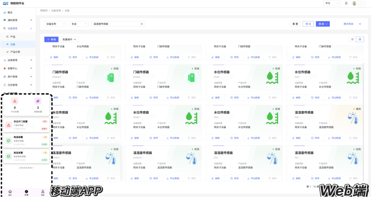
Task: Click the 新增 button
Action: point(51,40)
